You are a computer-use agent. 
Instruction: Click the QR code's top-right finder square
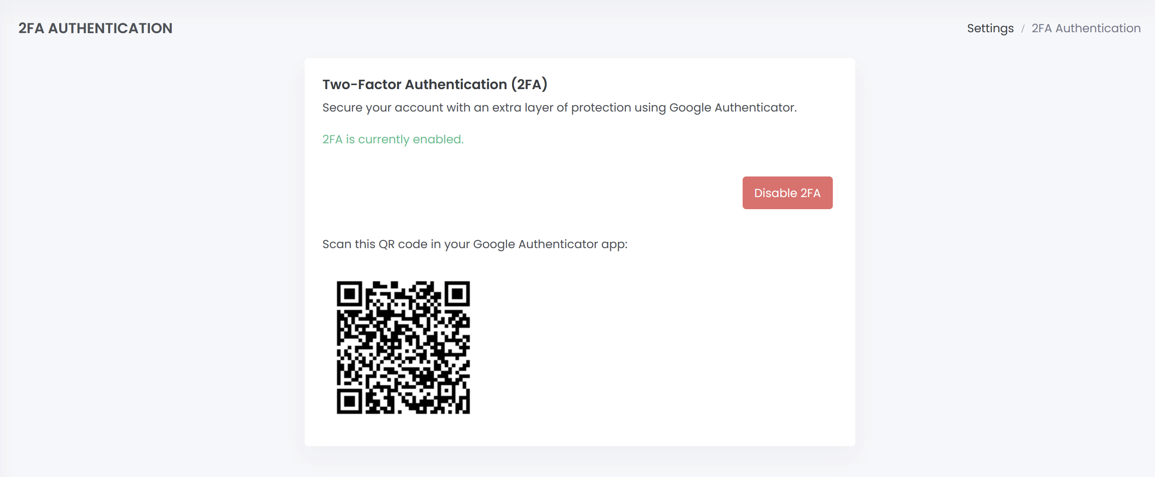[x=457, y=294]
